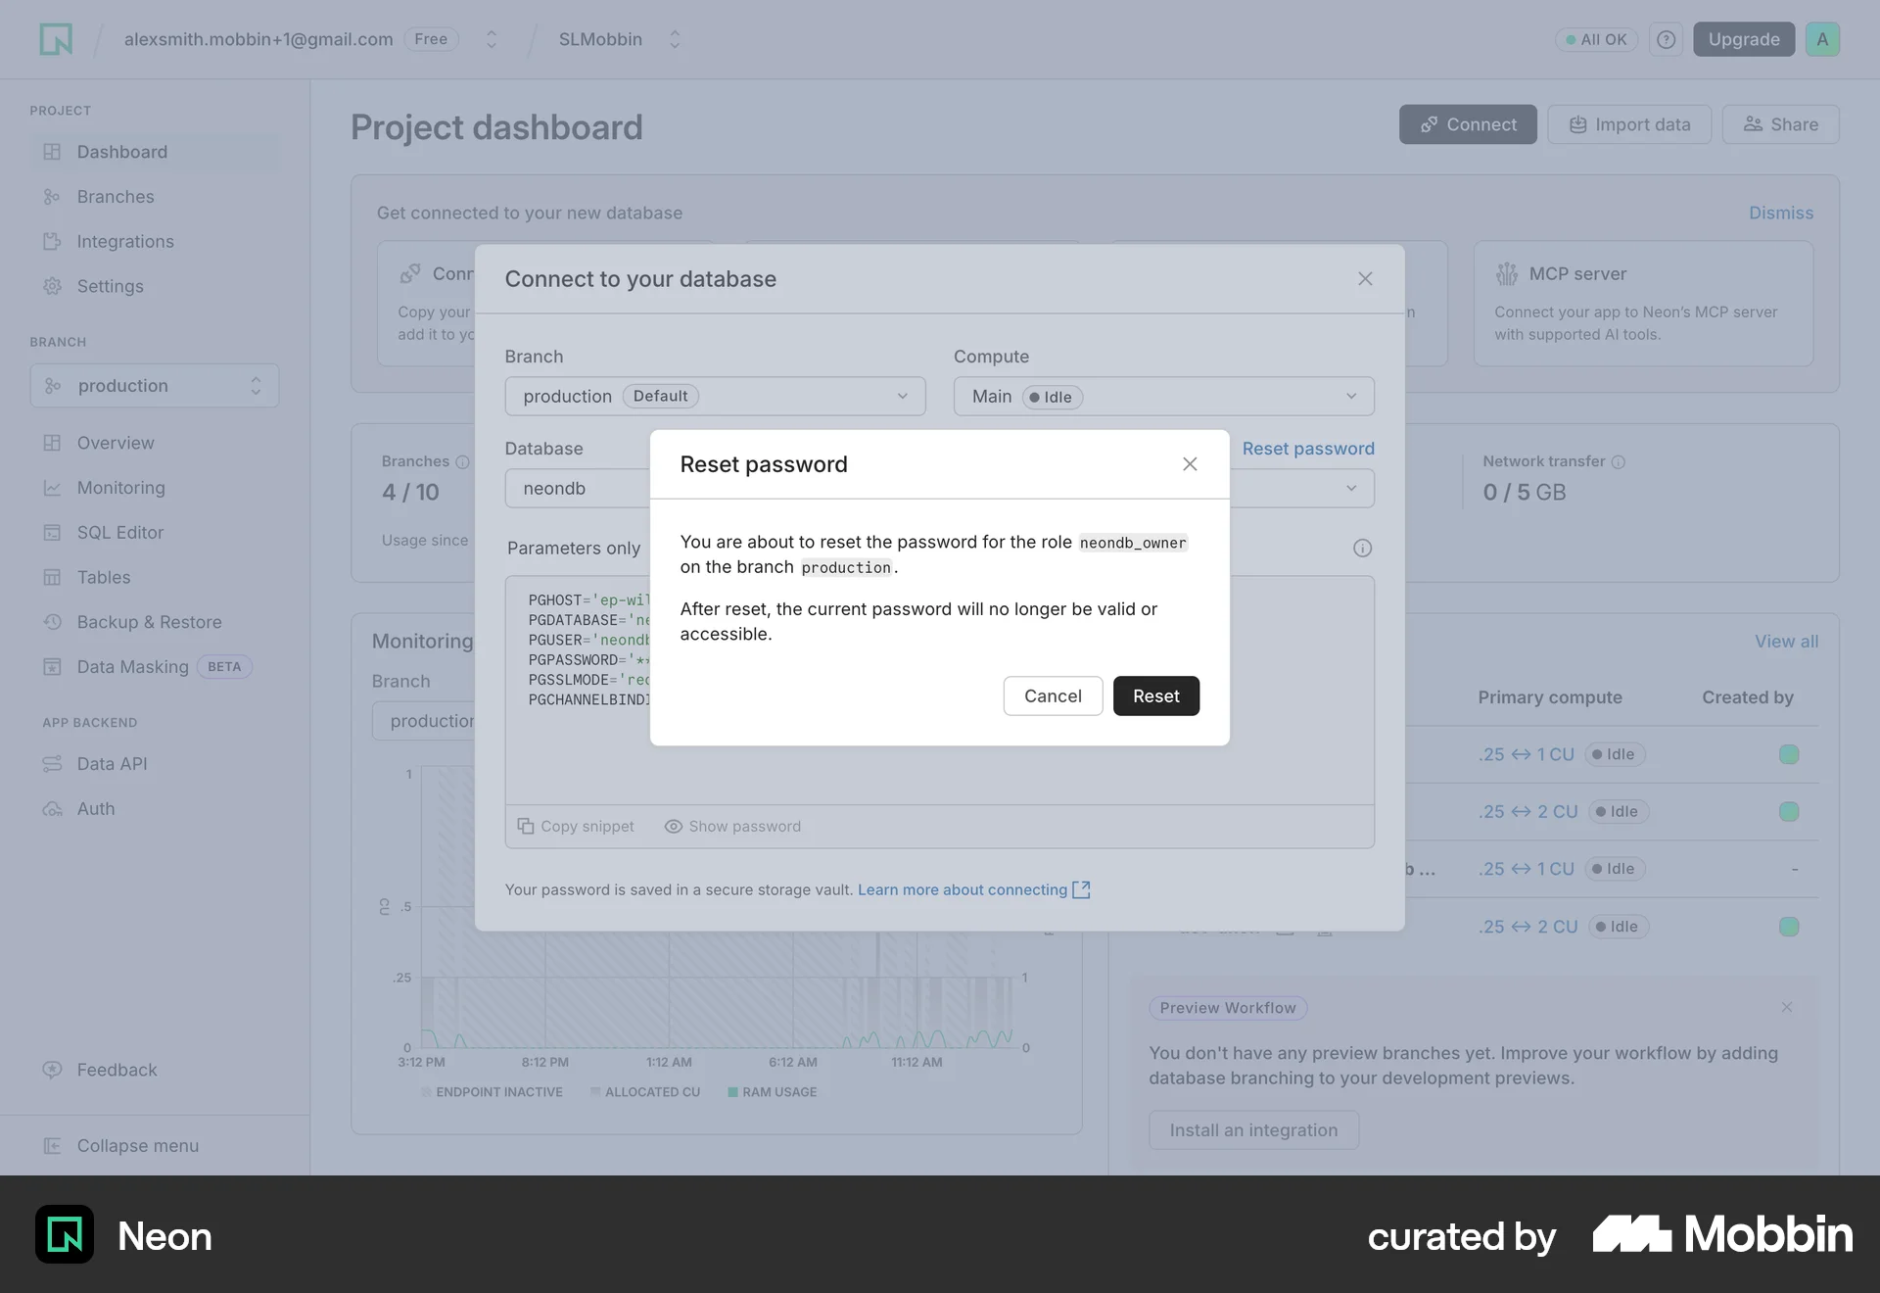Open Settings in sidebar
The image size is (1880, 1293).
(x=155, y=286)
